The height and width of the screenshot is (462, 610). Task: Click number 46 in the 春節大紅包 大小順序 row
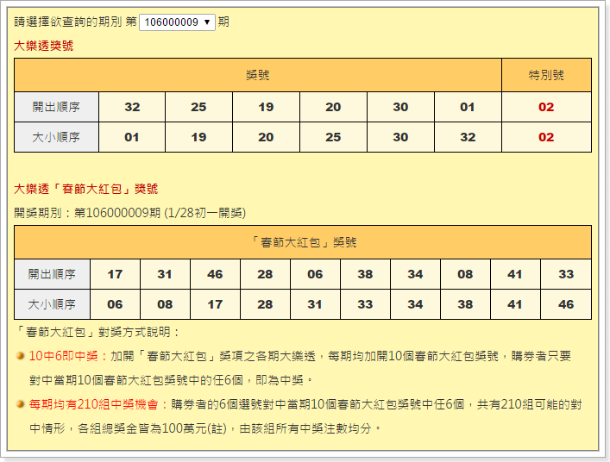pyautogui.click(x=566, y=304)
